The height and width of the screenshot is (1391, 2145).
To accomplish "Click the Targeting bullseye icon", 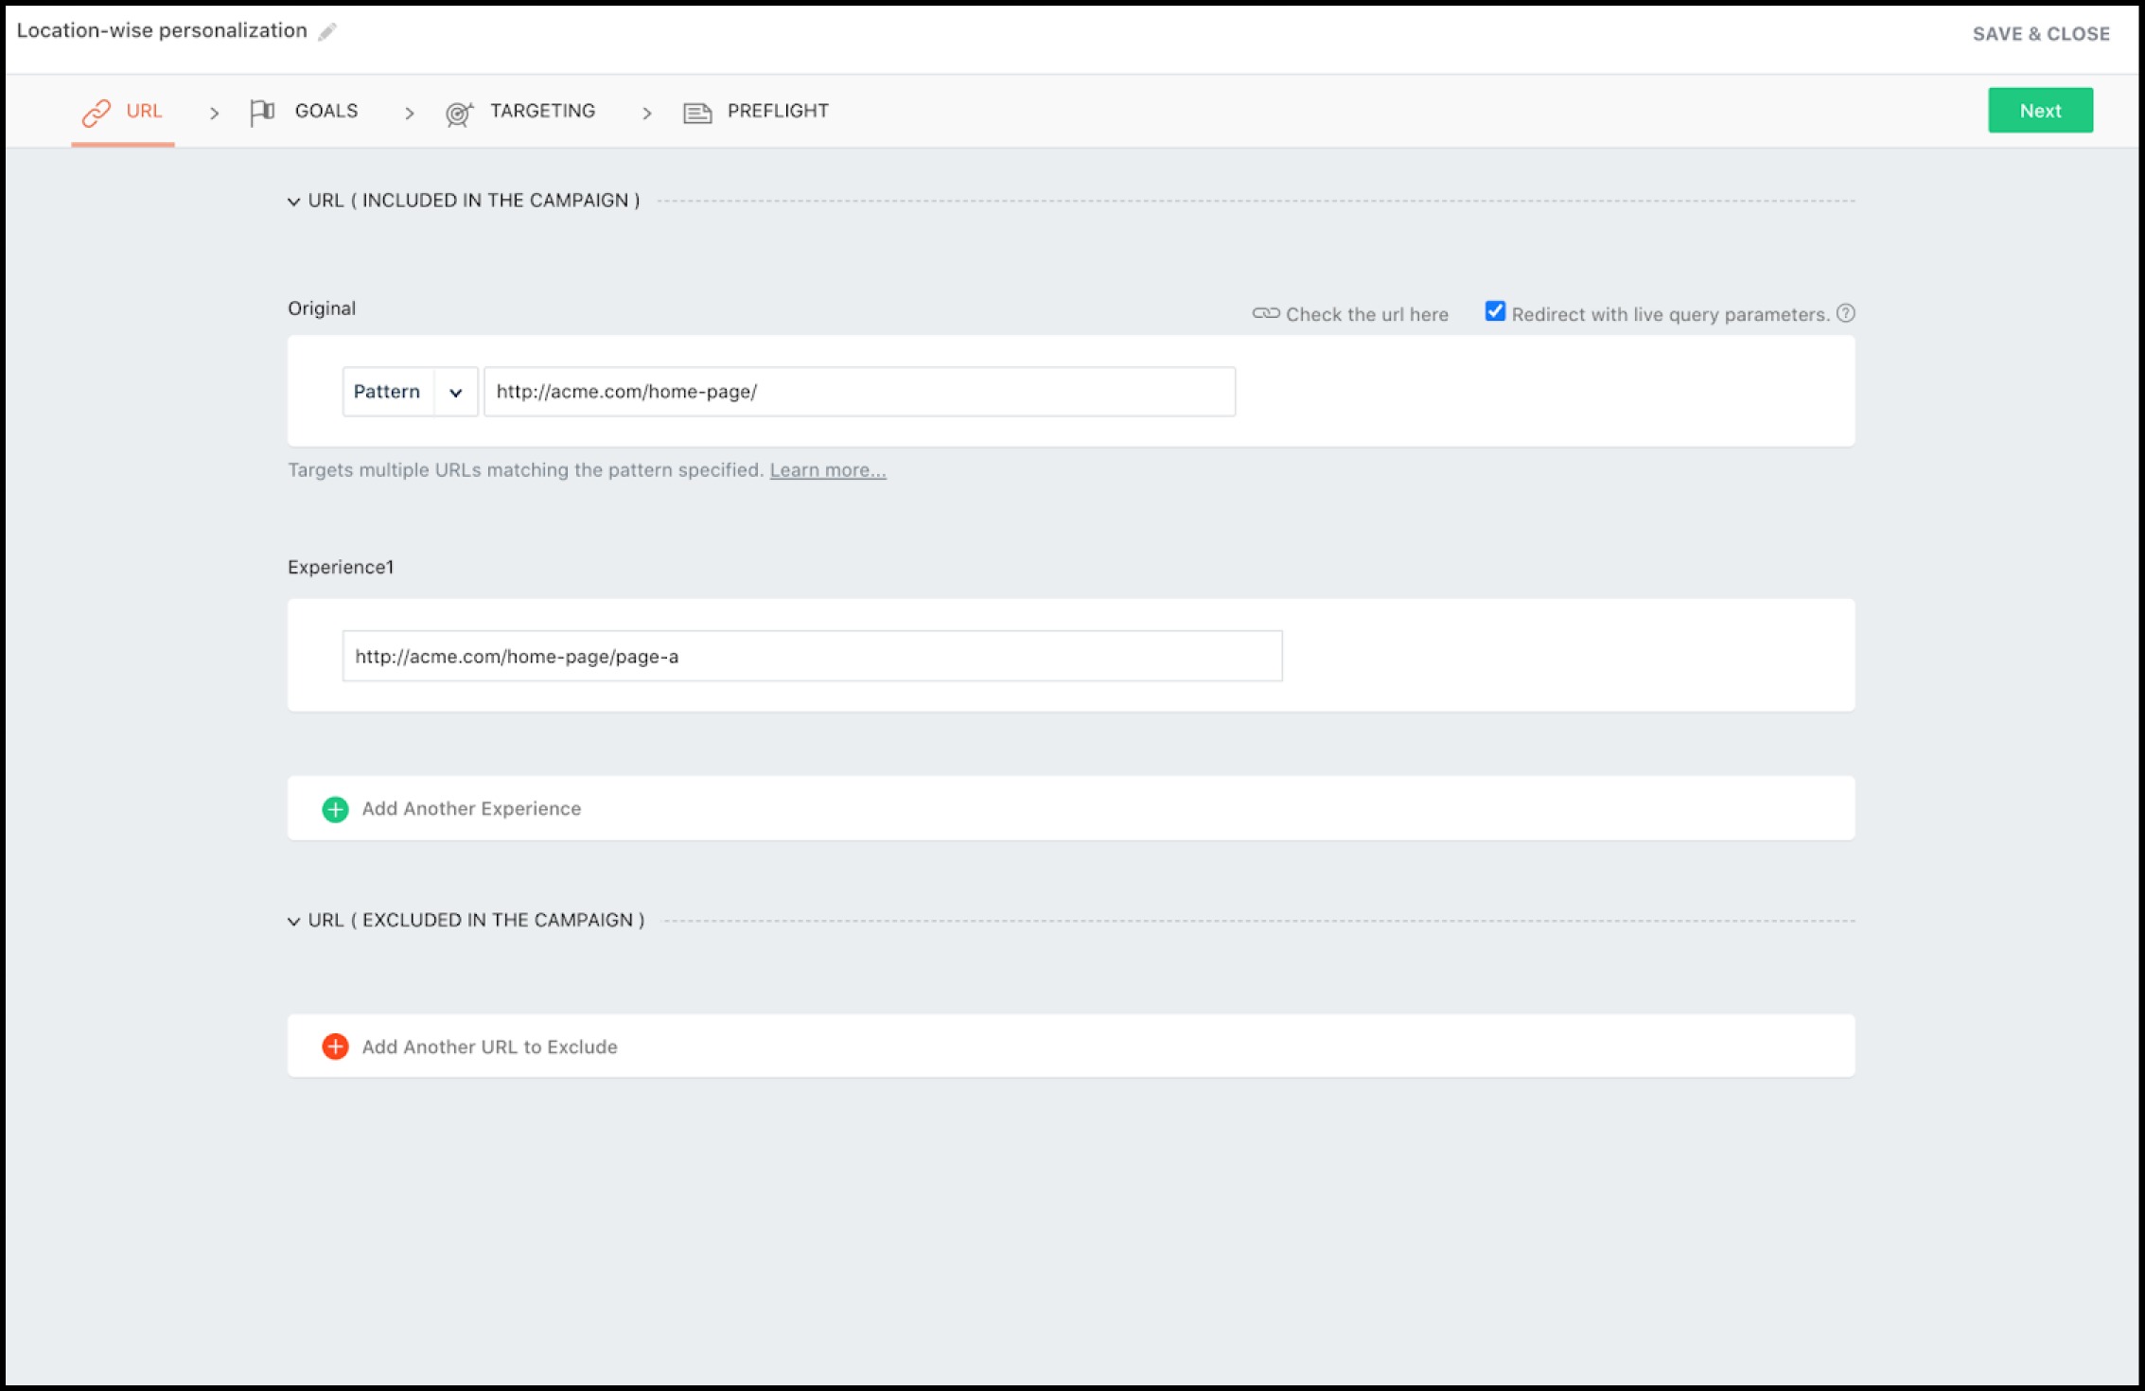I will coord(459,114).
